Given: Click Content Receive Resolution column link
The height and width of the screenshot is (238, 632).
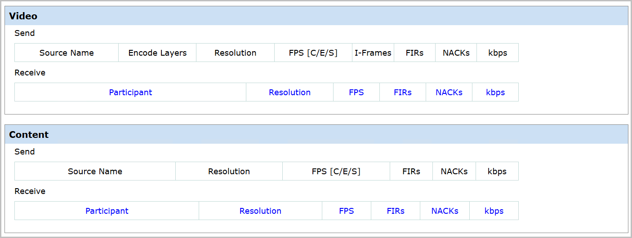Looking at the screenshot, I should click(260, 211).
